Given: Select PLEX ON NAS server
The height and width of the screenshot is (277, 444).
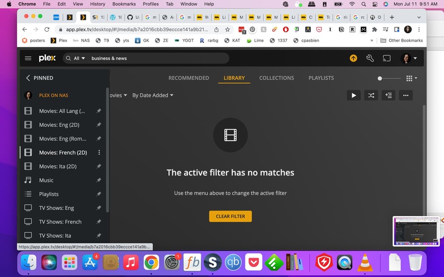Looking at the screenshot, I should (54, 95).
